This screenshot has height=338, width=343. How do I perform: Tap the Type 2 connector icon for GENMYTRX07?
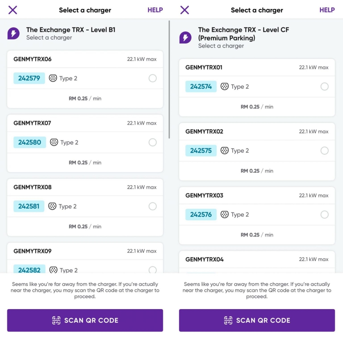54,142
